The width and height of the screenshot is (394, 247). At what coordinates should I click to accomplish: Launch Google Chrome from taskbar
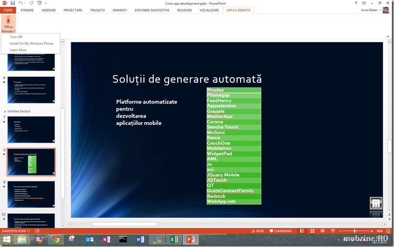point(56,240)
